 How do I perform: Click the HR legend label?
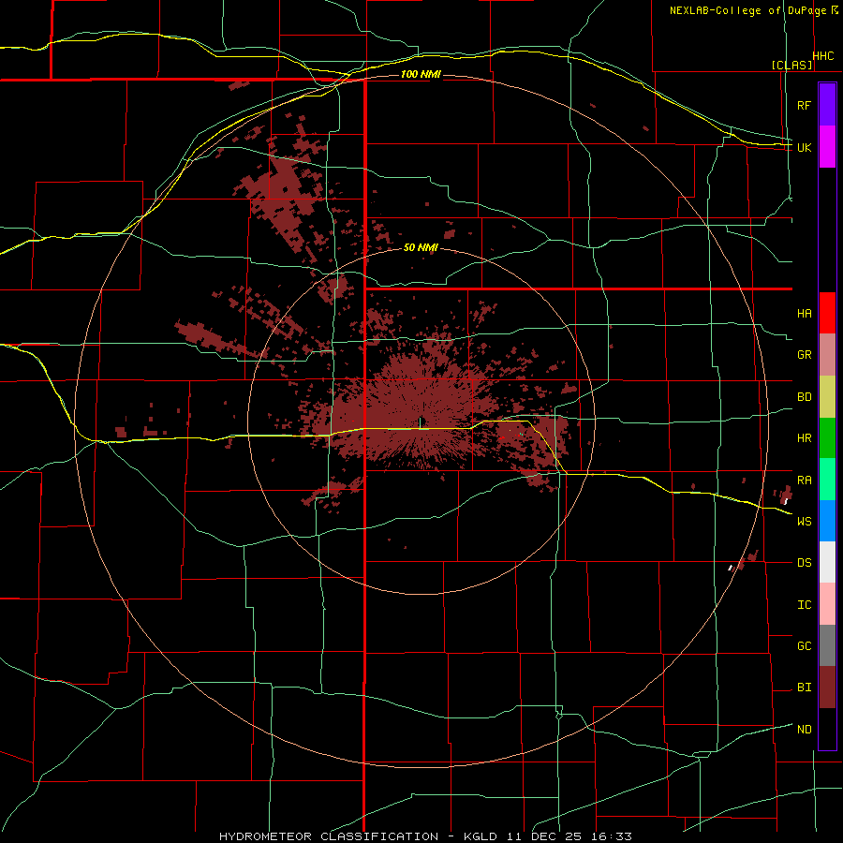coord(804,438)
